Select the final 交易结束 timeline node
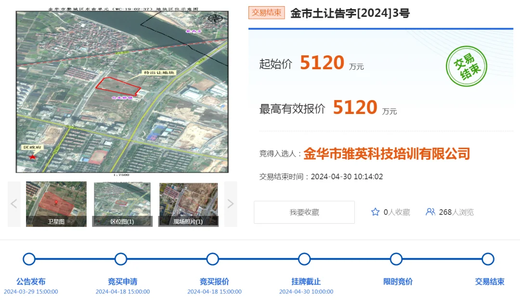Screen dimensions: 520x302 coord(488,259)
